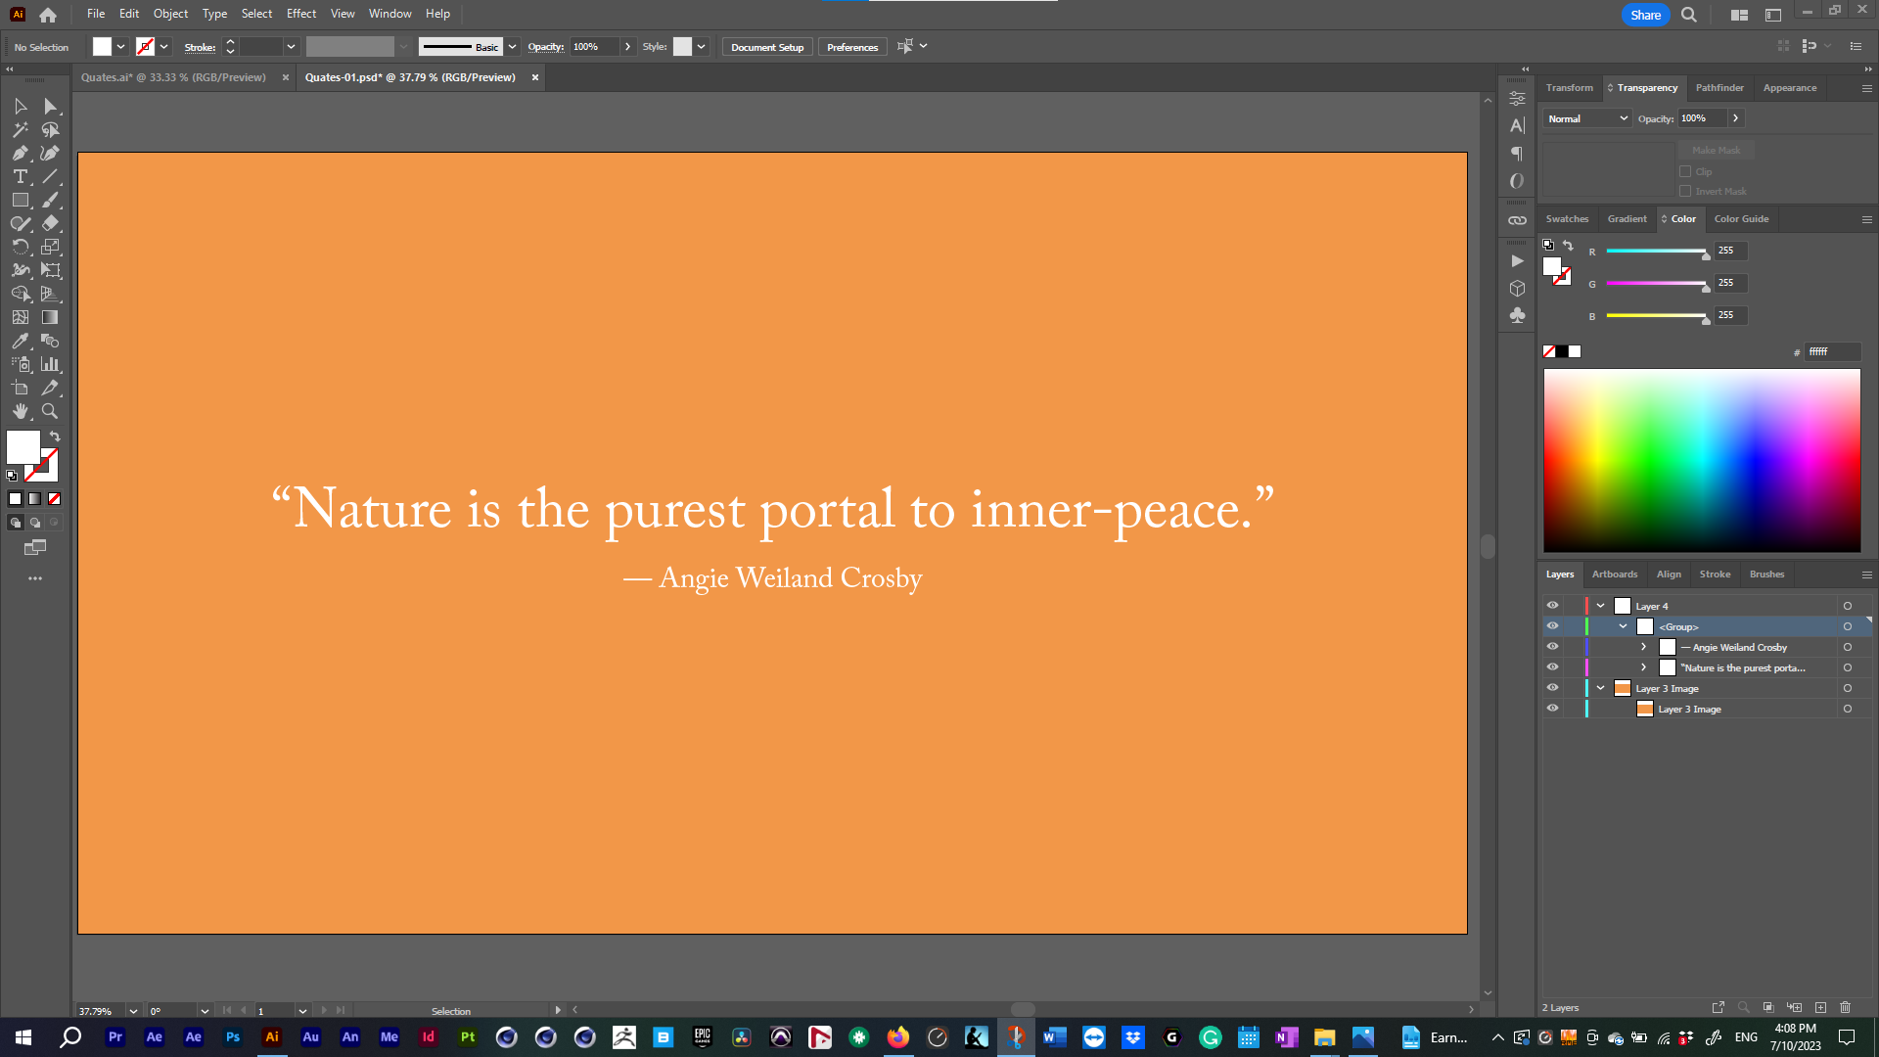The image size is (1879, 1057).
Task: Select the Rectangle tool
Action: (20, 200)
